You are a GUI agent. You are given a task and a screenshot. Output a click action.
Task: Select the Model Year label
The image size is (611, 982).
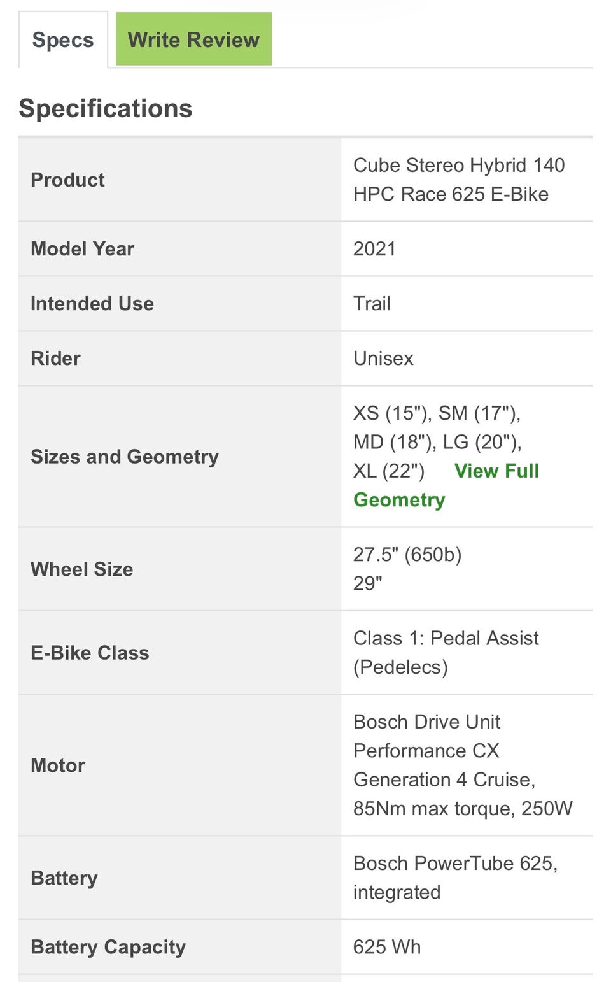[x=83, y=249]
